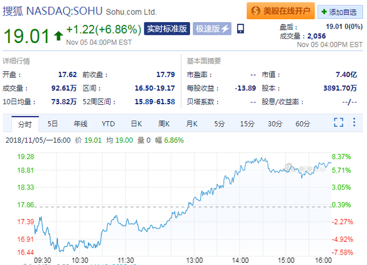The image size is (367, 265).
Task: Expand the chart to fullscreen
Action: point(338,122)
